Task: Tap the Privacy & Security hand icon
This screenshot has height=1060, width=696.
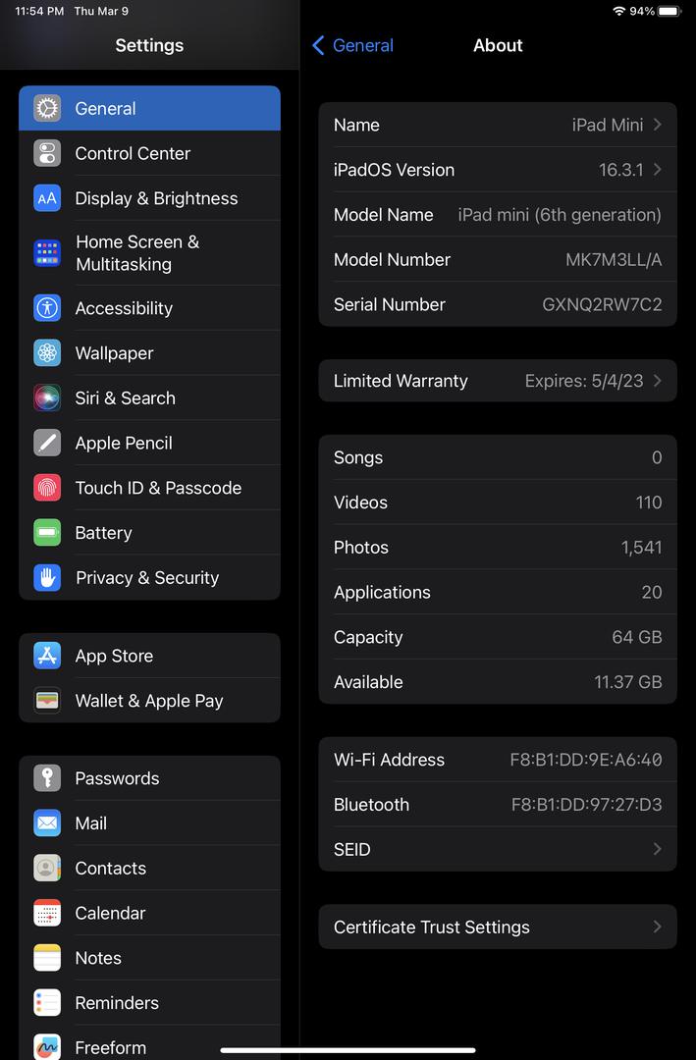Action: point(47,578)
